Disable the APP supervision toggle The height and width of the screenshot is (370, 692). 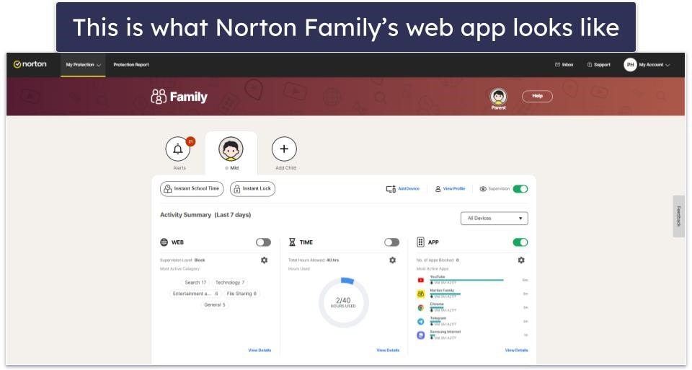pyautogui.click(x=520, y=242)
